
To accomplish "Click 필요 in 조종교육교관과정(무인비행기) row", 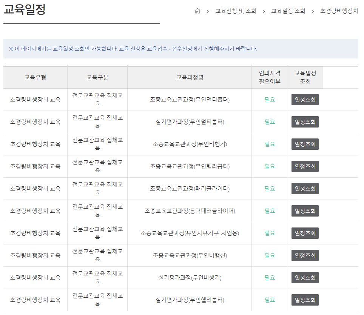I will tap(270, 144).
